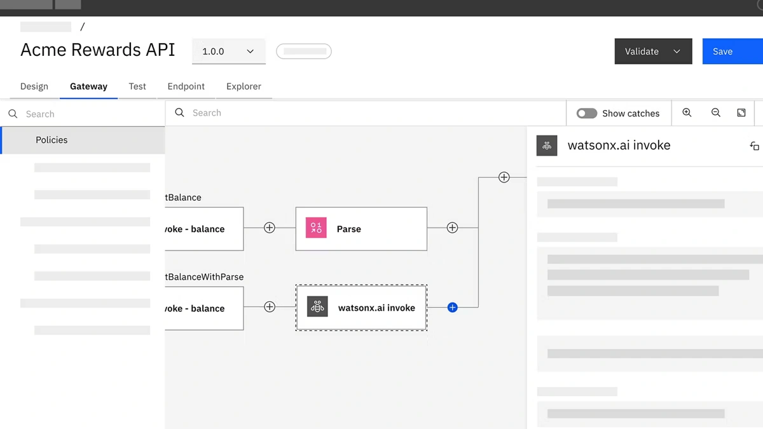
Task: Click the fit-to-screen canvas icon
Action: click(741, 112)
